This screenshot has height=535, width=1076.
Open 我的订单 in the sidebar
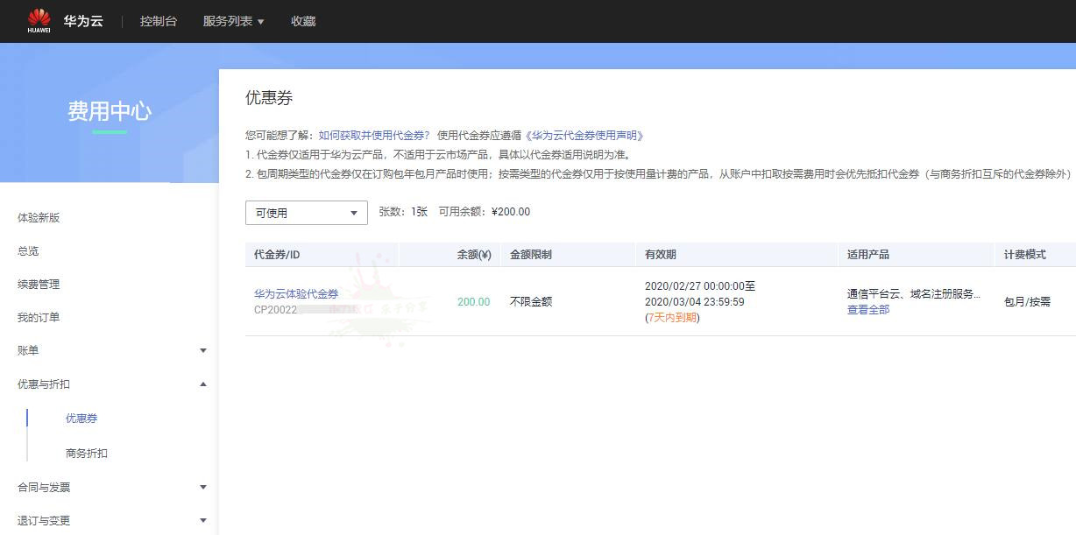pos(39,318)
